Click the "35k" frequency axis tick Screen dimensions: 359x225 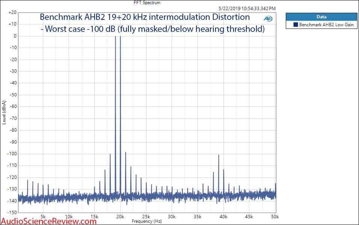click(x=198, y=216)
